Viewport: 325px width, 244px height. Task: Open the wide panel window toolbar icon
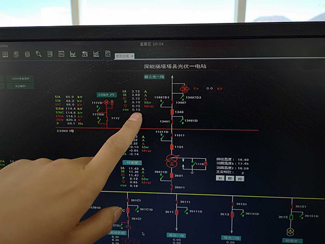pyautogui.click(x=61, y=54)
